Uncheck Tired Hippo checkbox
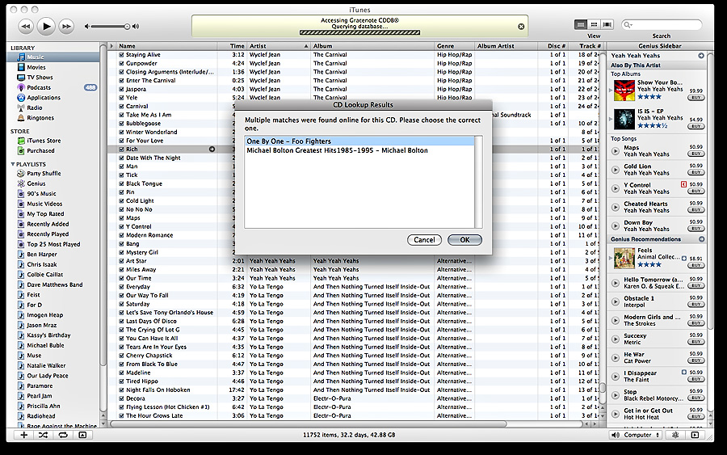 (x=121, y=381)
